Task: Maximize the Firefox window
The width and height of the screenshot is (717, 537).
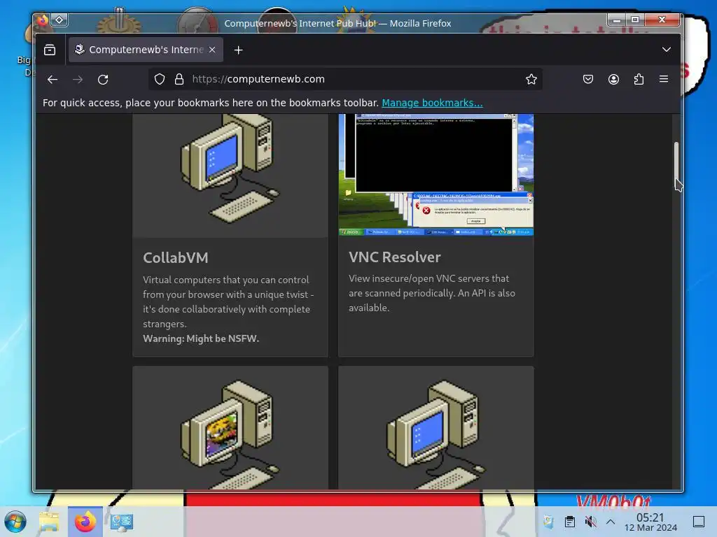Action: click(x=635, y=20)
